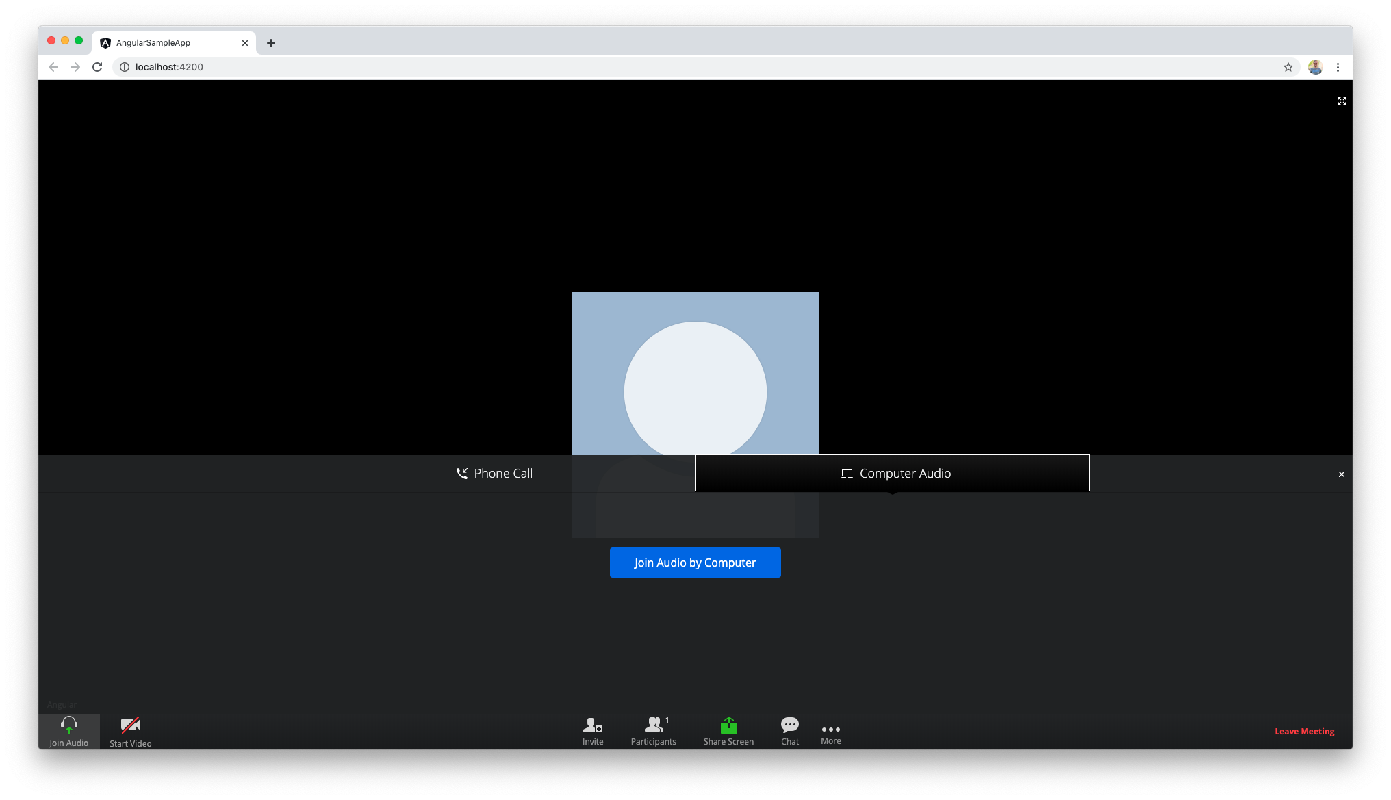Start video with the camera icon
This screenshot has height=800, width=1391.
coord(130,725)
